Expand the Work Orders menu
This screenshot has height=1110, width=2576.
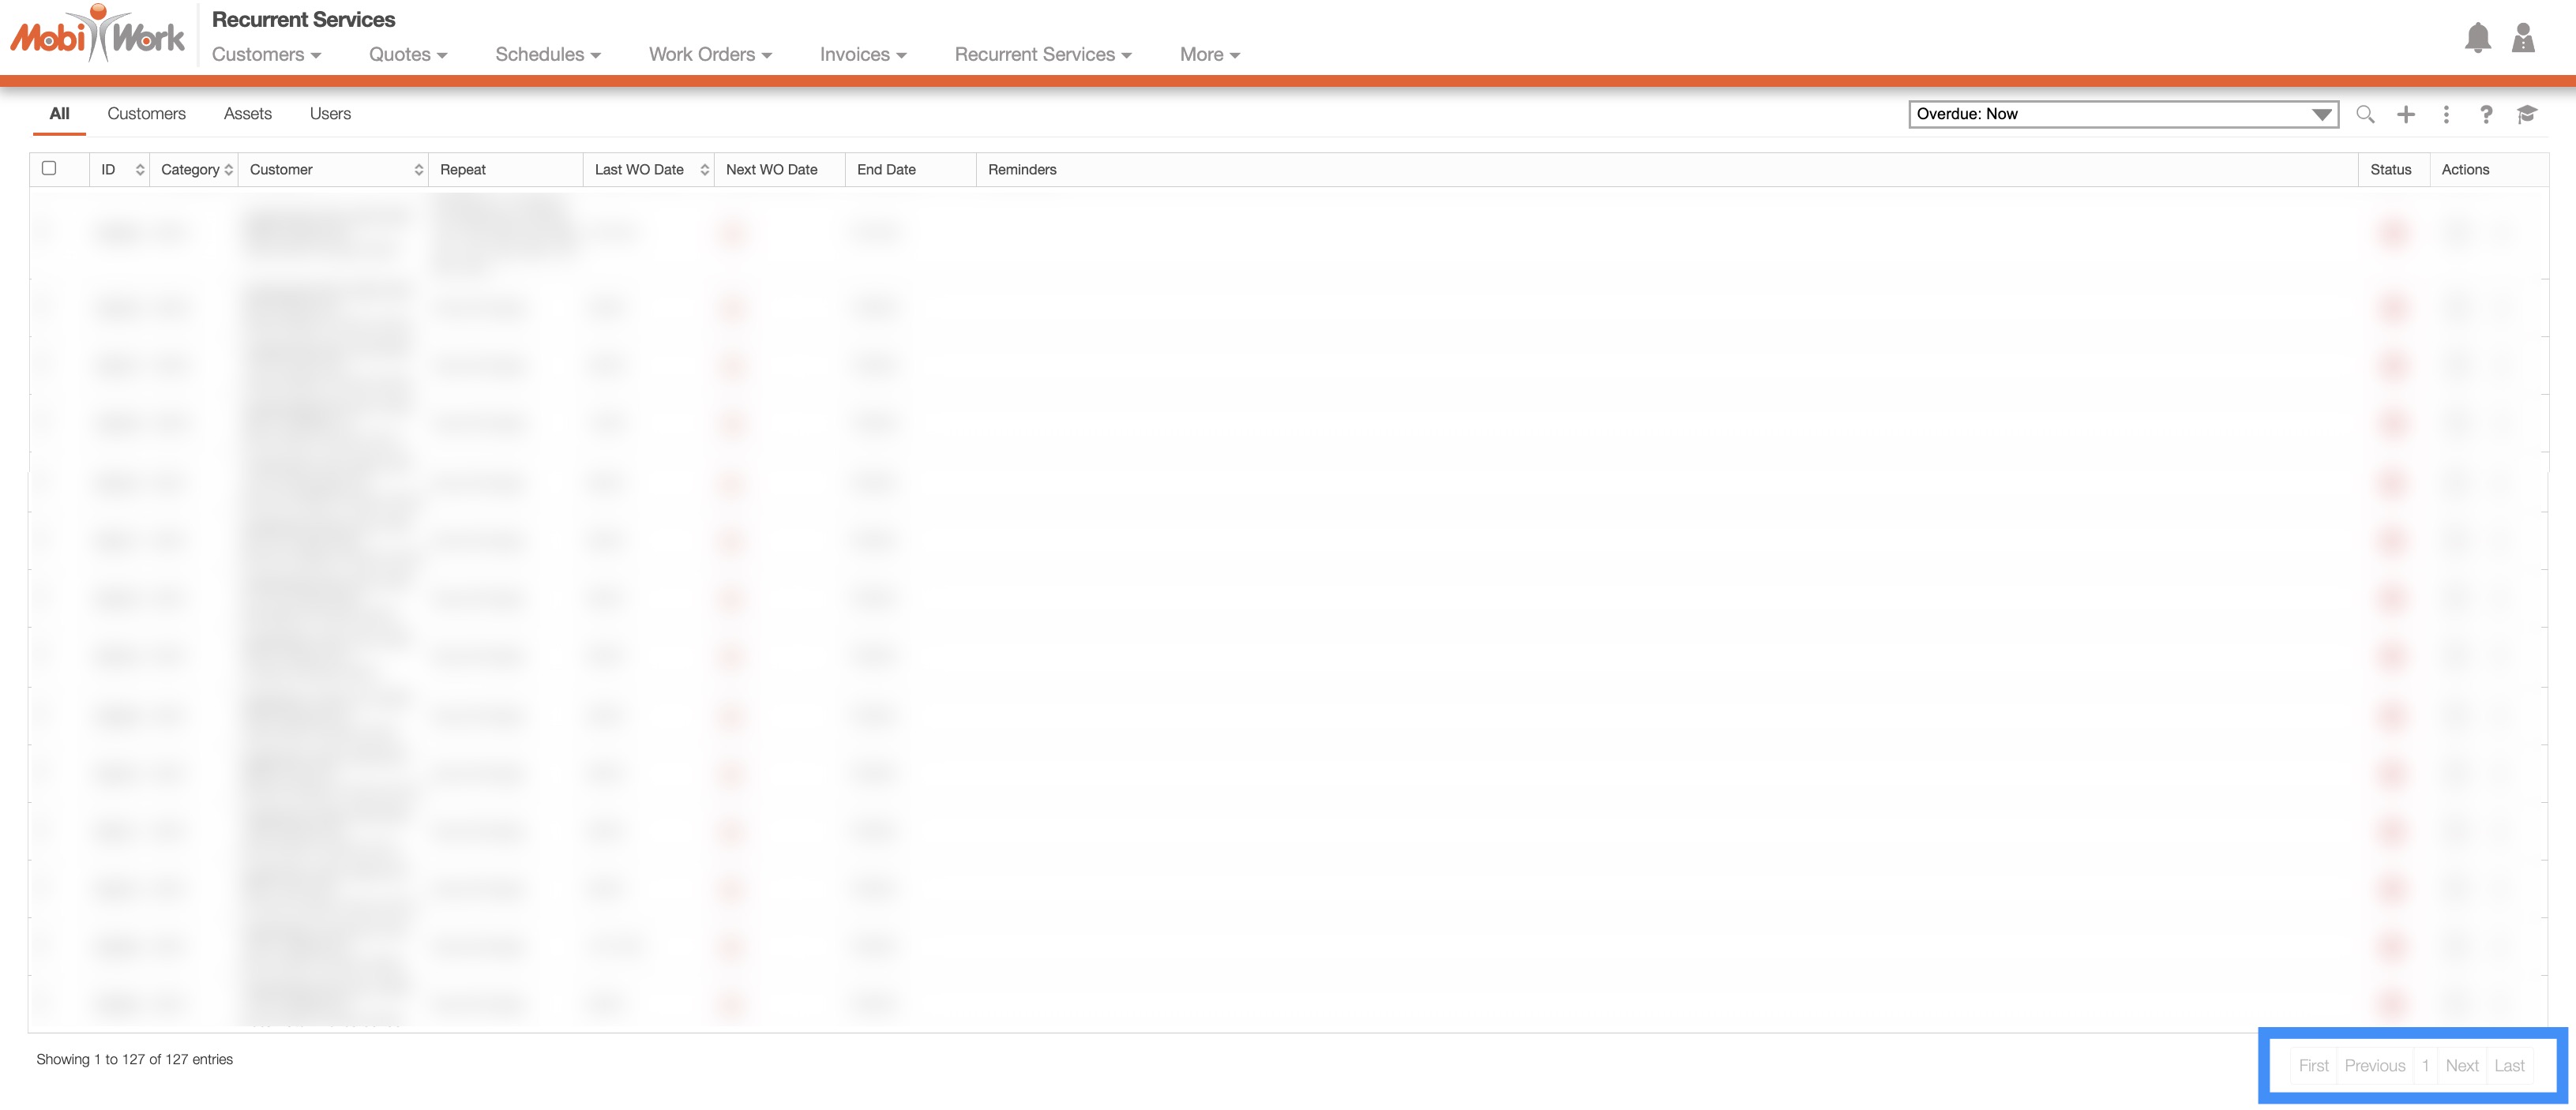click(710, 55)
